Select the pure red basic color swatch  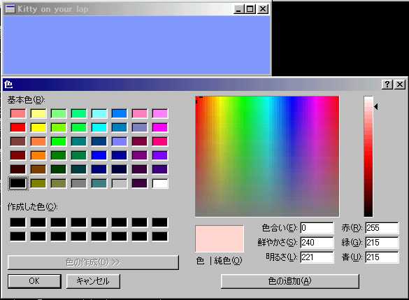click(x=18, y=127)
